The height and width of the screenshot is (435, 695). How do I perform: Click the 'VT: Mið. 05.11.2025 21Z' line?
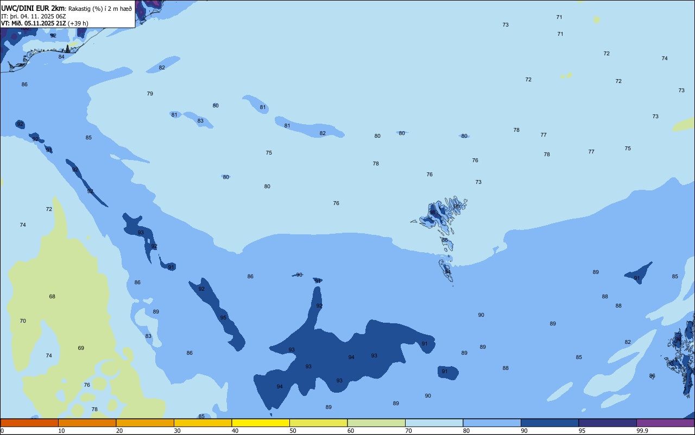point(33,23)
